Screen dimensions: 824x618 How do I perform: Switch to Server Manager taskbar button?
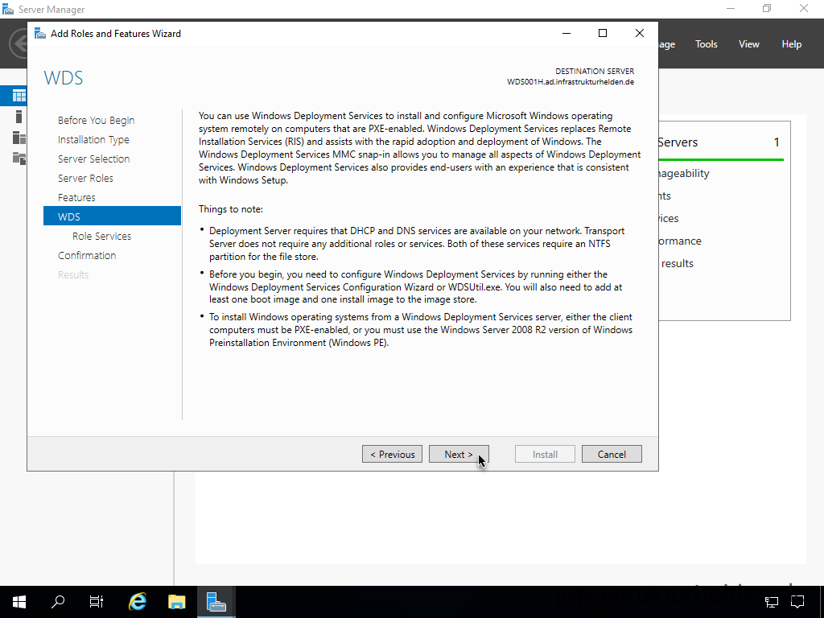point(216,602)
